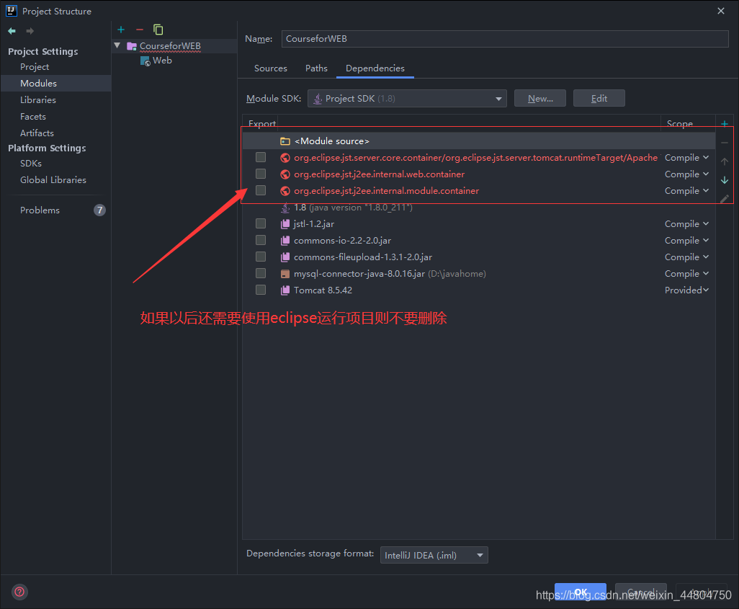
Task: Click the Module source folder icon
Action: 285,141
